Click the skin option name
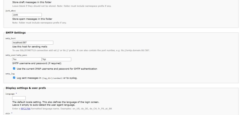 tap(8, 113)
